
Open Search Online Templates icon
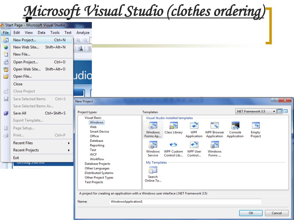[153, 170]
